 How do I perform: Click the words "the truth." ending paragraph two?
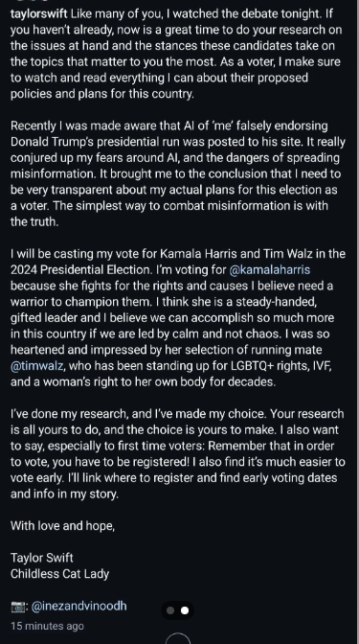34,221
